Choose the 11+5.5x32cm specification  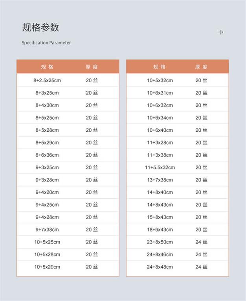point(160,167)
